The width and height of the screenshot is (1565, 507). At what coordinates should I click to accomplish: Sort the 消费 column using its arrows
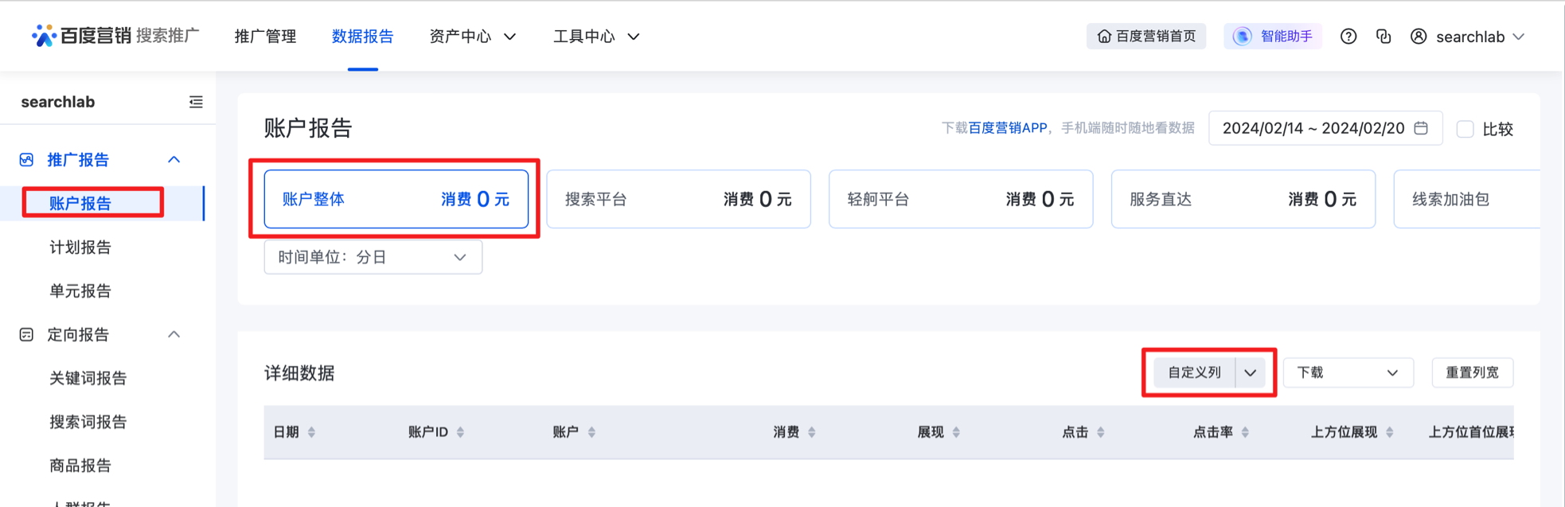point(811,432)
